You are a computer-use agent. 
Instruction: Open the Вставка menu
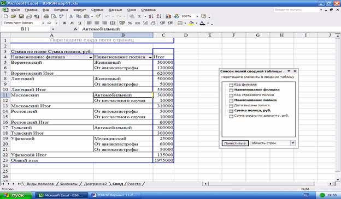click(61, 10)
